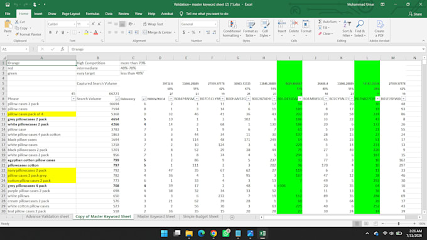Select the Simple Budget Sheet tab
Viewport: 427px width, 240px height.
pyautogui.click(x=201, y=217)
